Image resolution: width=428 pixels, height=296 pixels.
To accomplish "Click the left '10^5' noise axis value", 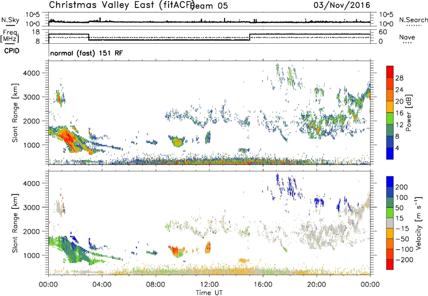I will [x=33, y=14].
